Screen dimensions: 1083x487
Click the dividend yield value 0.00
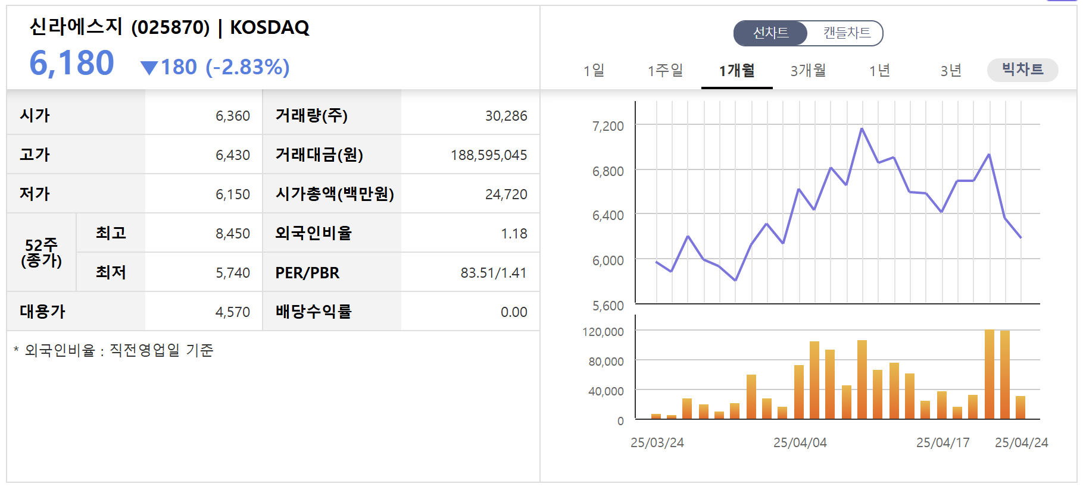[514, 312]
